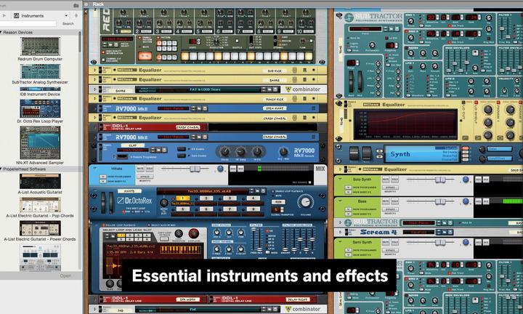Click the red Loop Level knob in Dr.OctoRex
This screenshot has height=314, width=523.
click(x=193, y=233)
